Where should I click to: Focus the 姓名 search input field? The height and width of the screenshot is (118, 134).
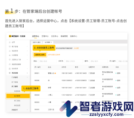(x=47, y=61)
